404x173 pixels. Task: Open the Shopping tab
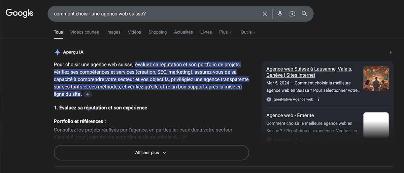click(x=158, y=32)
